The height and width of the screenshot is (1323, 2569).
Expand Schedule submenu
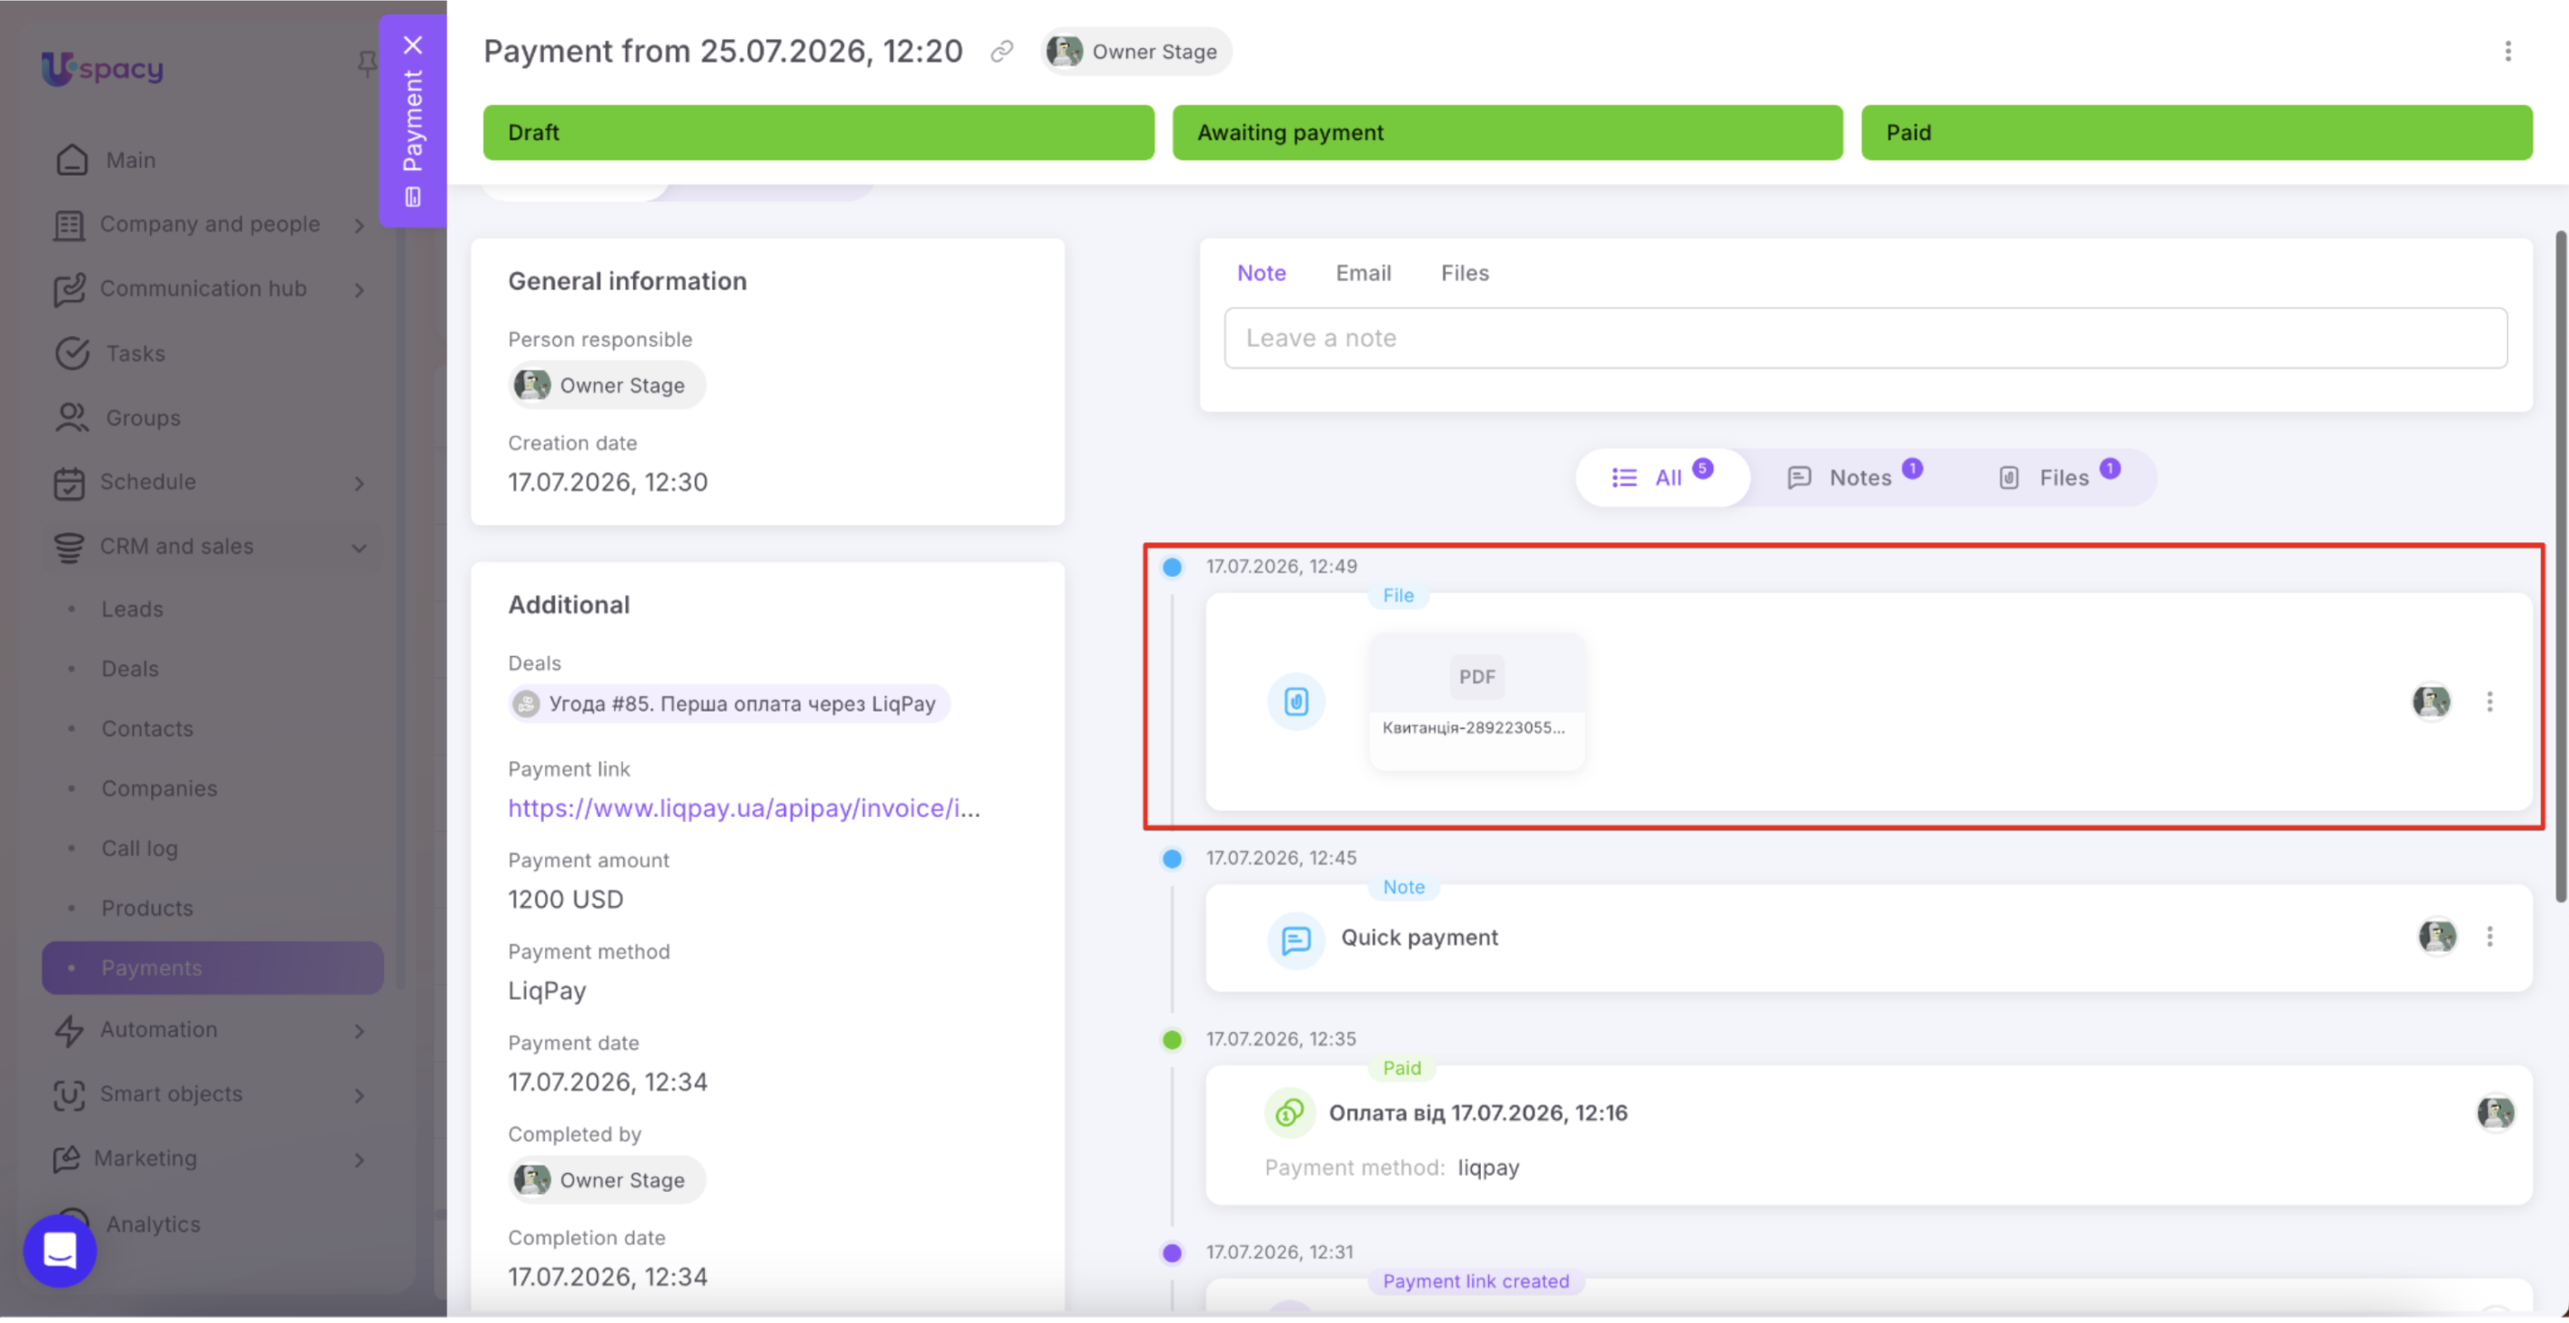pos(359,484)
